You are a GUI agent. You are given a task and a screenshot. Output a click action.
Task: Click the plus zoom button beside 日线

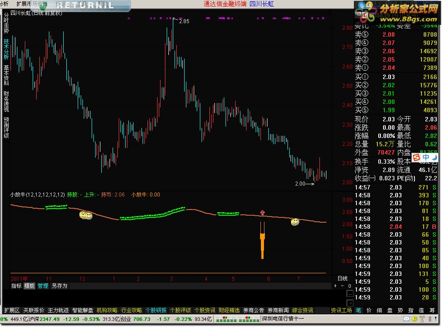[x=335, y=286]
